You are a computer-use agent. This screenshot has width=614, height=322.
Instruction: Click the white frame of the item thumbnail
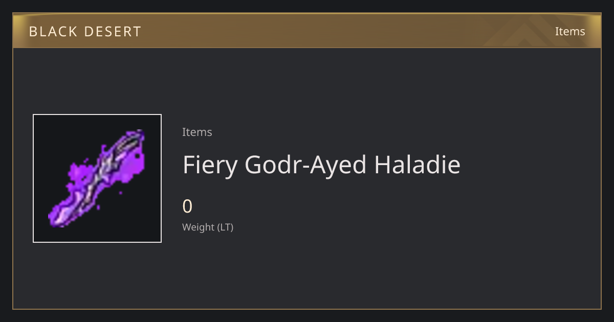click(x=97, y=114)
